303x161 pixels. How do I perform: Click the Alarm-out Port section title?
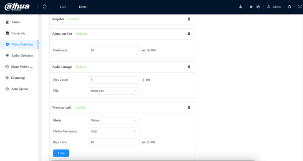pos(62,33)
